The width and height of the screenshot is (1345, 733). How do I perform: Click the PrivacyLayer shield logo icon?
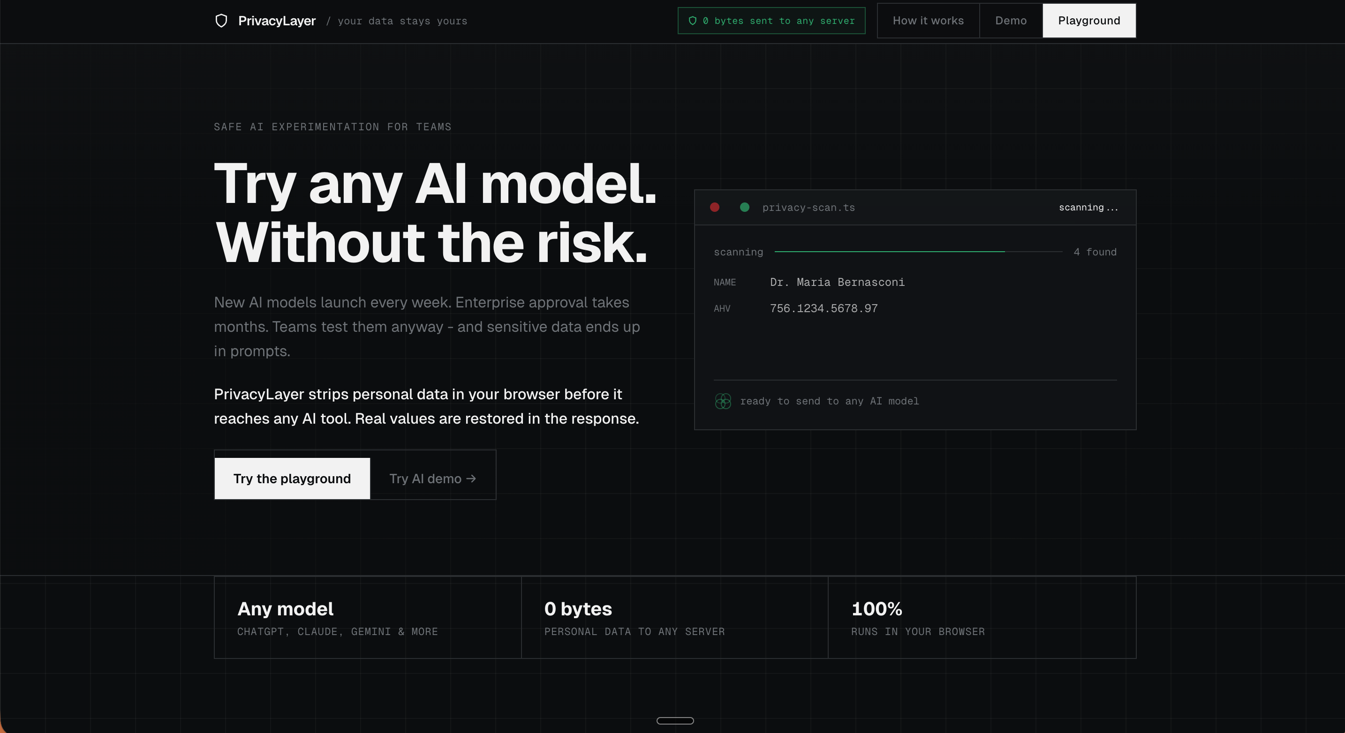click(221, 21)
